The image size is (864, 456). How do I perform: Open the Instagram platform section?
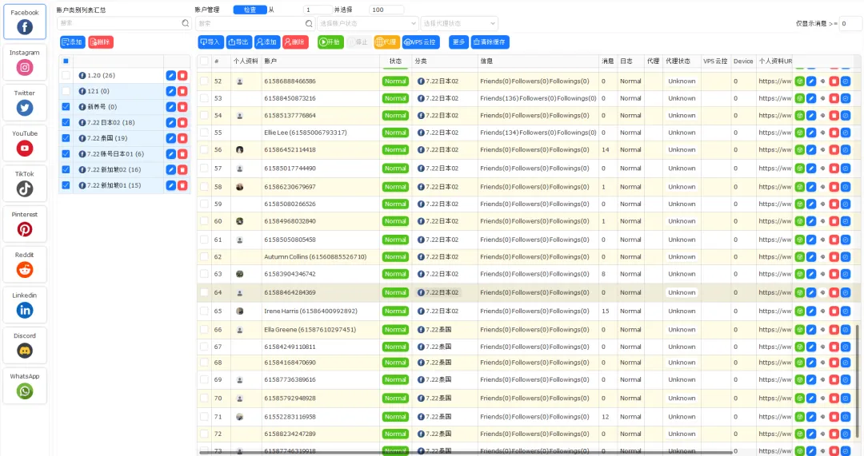pos(25,62)
